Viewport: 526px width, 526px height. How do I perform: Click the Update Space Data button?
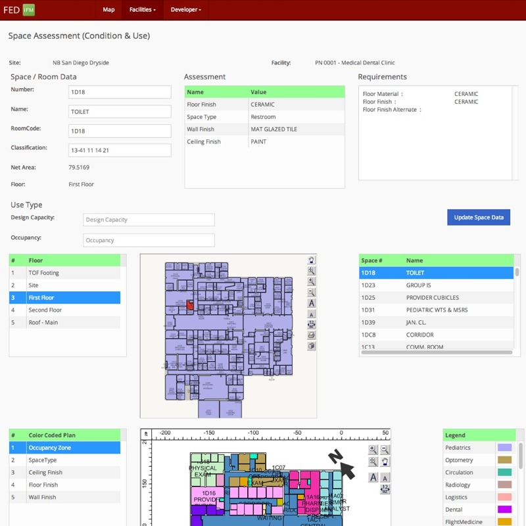479,218
